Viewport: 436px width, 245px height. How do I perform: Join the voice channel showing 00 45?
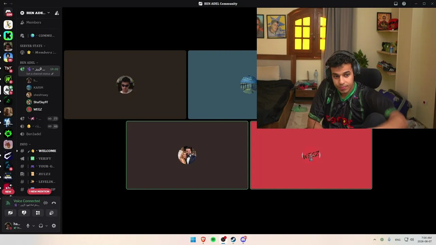click(x=39, y=126)
